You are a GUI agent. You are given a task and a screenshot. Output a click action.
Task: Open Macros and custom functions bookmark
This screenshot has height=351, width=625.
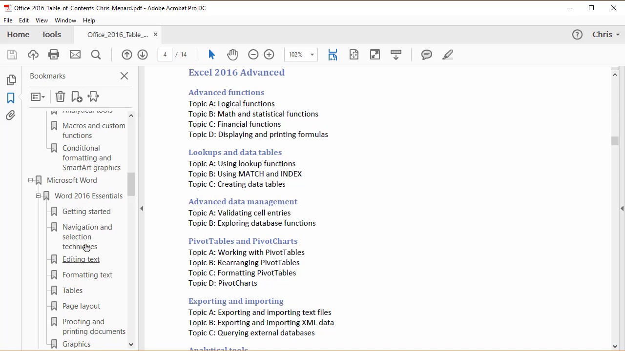(x=94, y=131)
